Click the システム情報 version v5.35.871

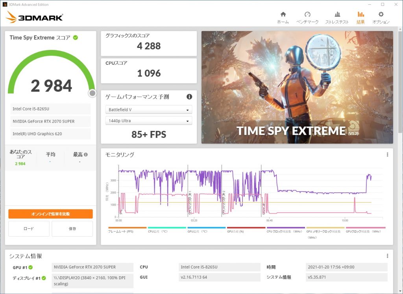pyautogui.click(x=346, y=277)
